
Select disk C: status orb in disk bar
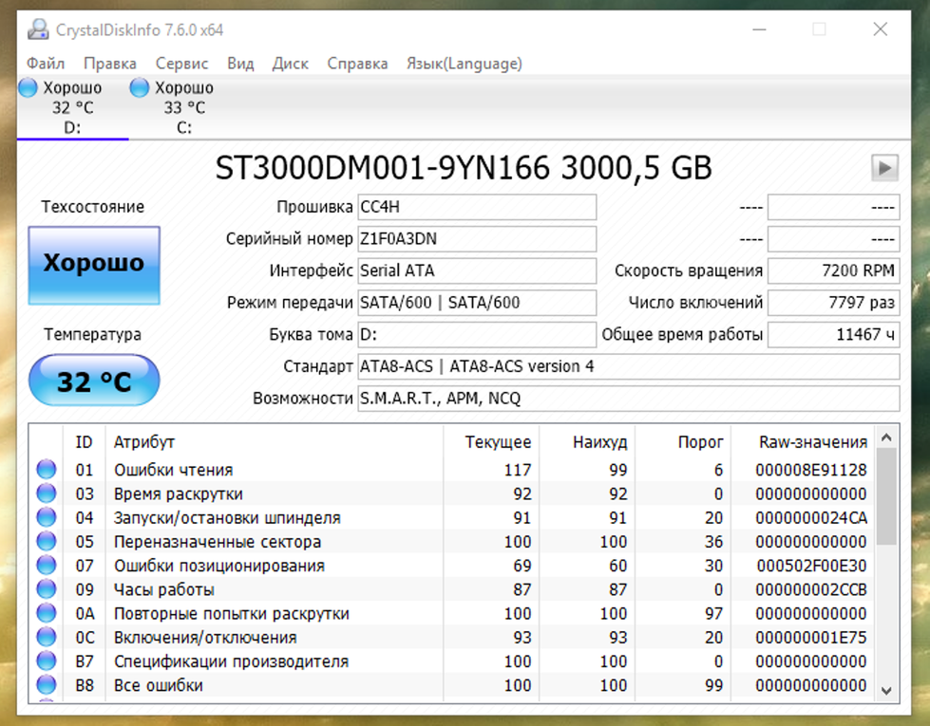(140, 88)
